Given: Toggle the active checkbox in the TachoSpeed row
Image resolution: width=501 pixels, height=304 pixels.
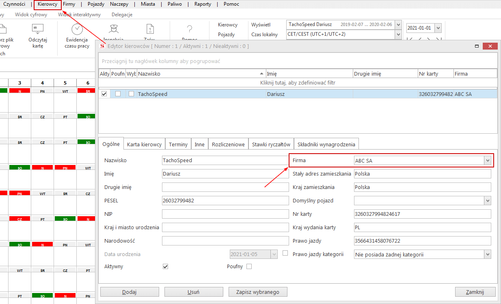Looking at the screenshot, I should click(x=104, y=94).
